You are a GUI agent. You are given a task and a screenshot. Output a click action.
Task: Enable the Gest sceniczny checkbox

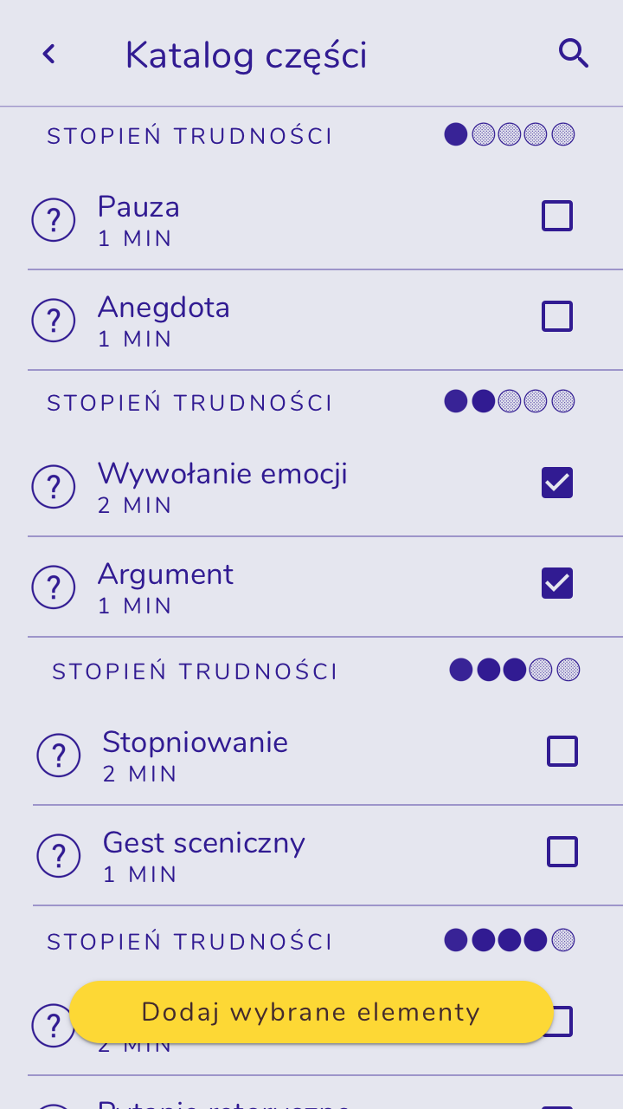(562, 852)
